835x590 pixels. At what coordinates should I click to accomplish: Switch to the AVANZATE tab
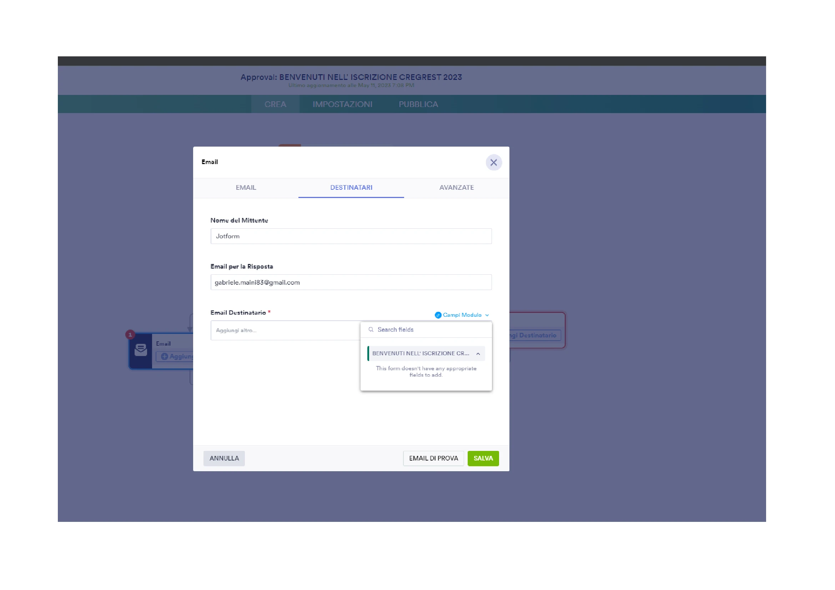pyautogui.click(x=457, y=188)
